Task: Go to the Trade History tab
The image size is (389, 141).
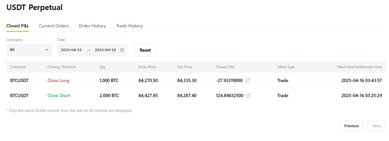Action: point(129,26)
